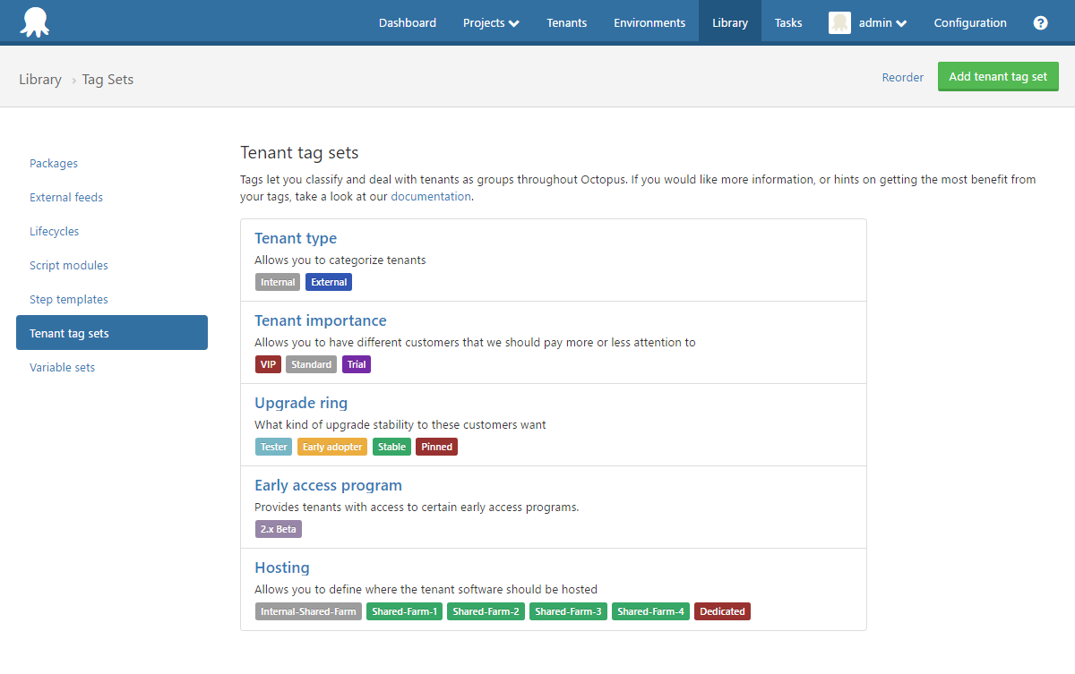Select the Early adopter tag

[x=331, y=446]
